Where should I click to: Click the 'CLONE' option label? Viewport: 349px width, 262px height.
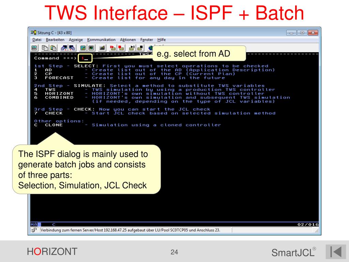(x=54, y=125)
